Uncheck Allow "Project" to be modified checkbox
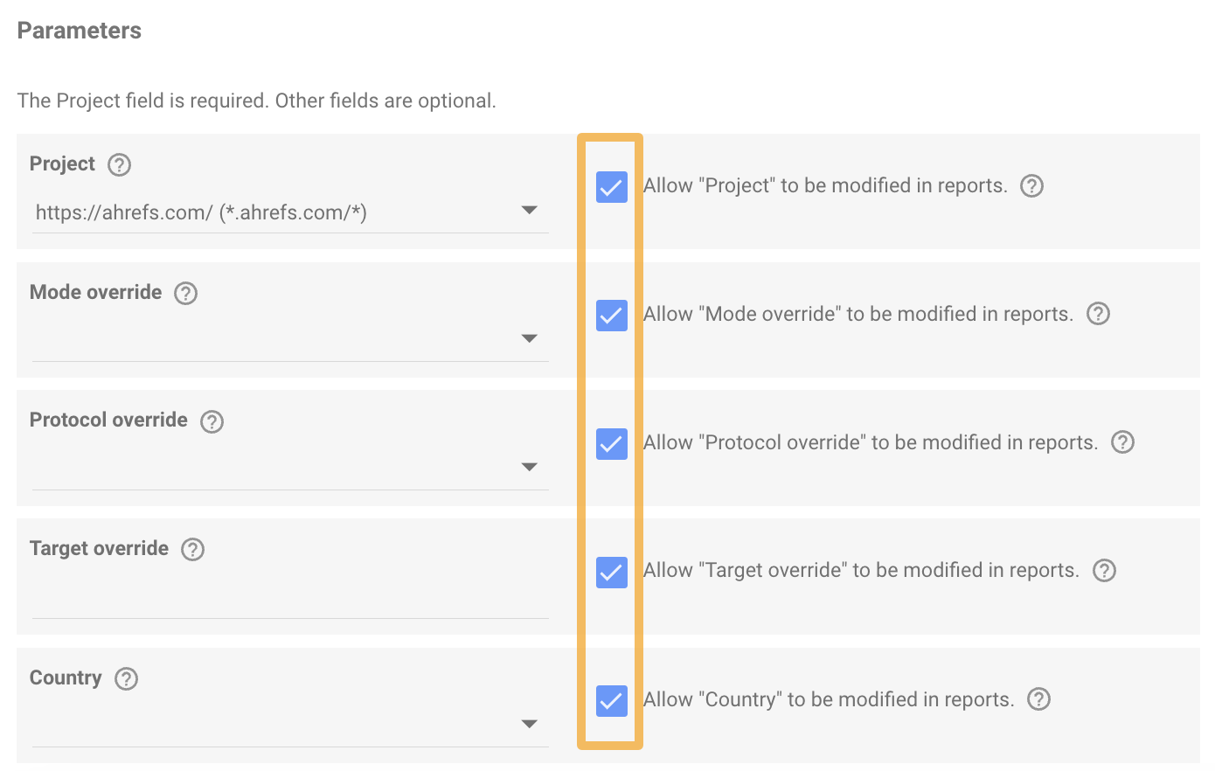The height and width of the screenshot is (771, 1215). coord(611,187)
